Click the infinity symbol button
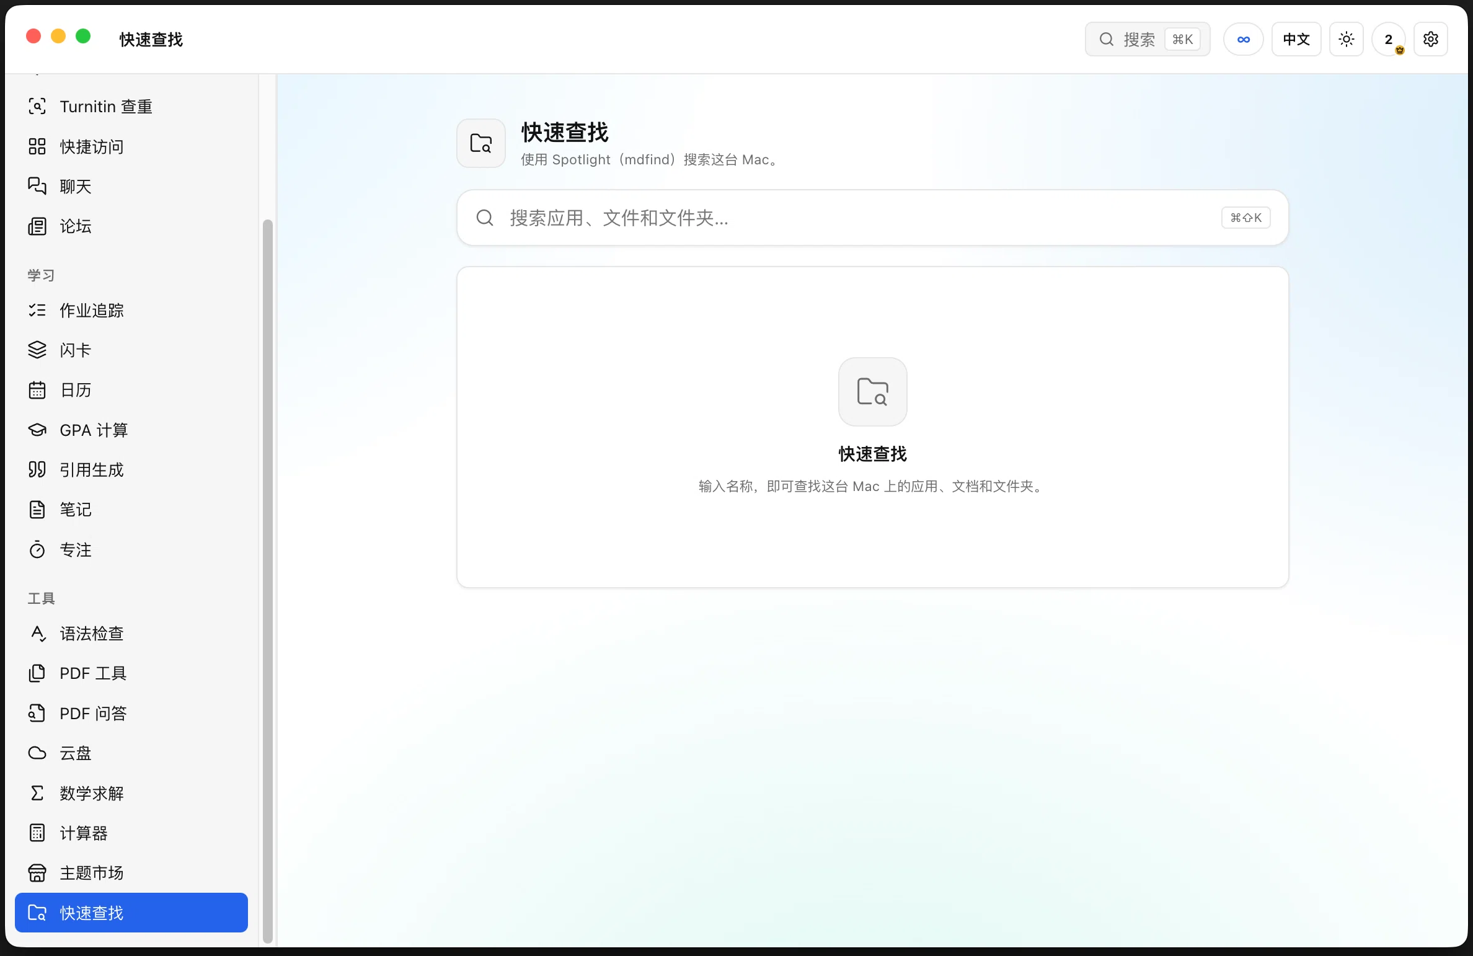The image size is (1473, 956). tap(1243, 39)
